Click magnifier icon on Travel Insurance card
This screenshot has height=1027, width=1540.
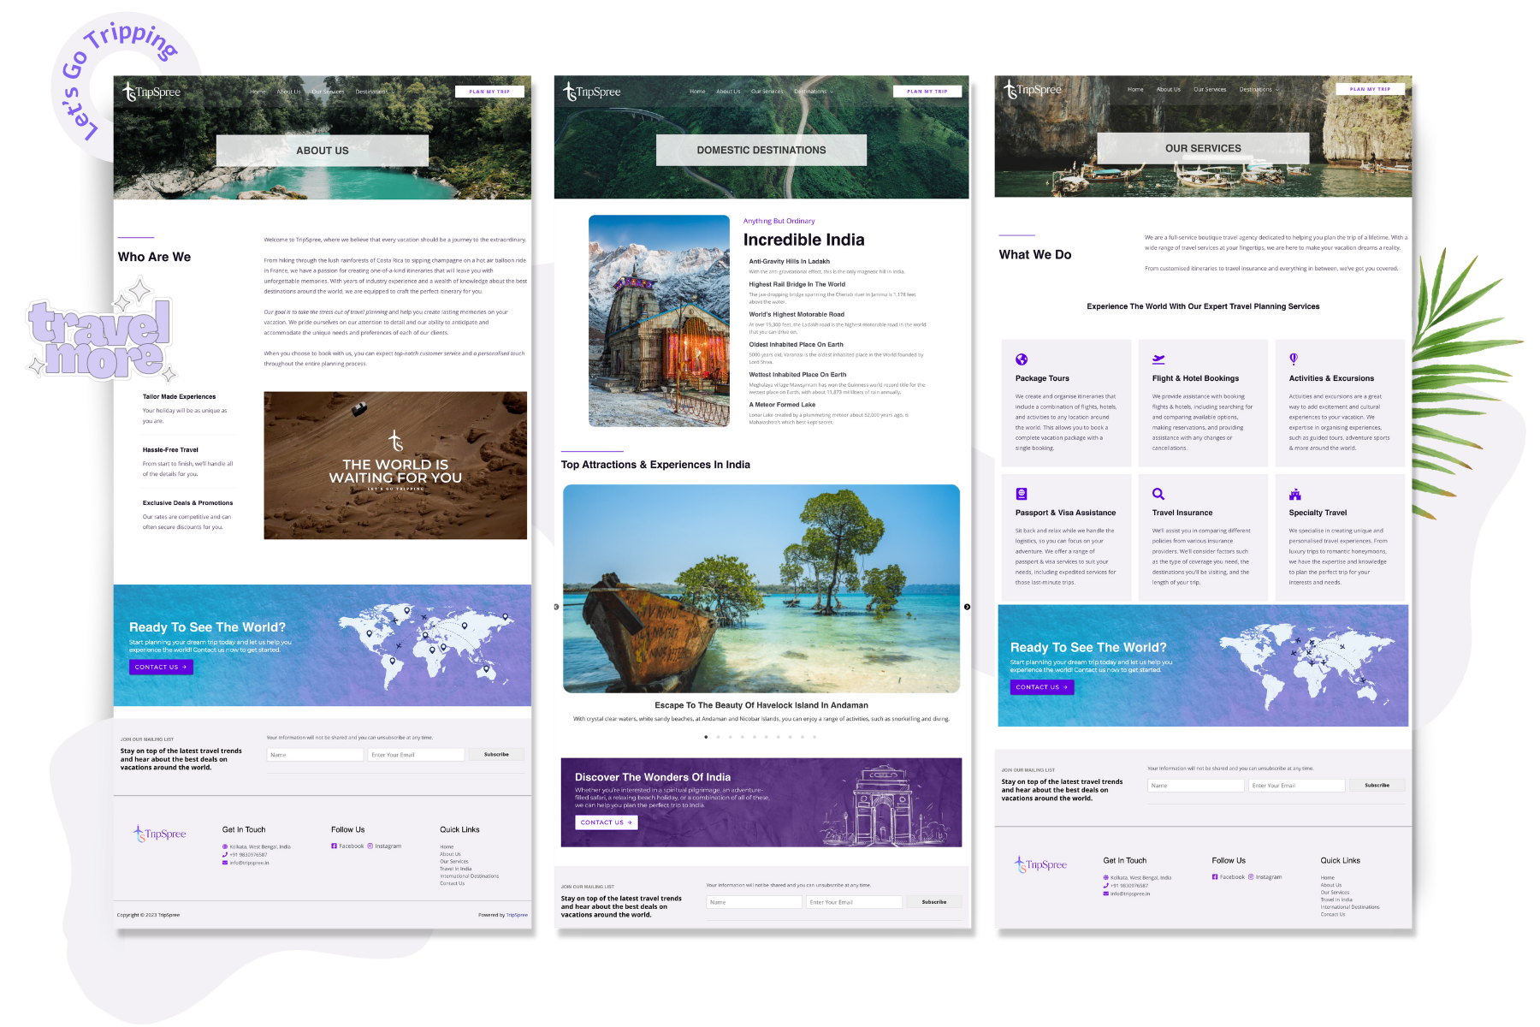click(1158, 494)
